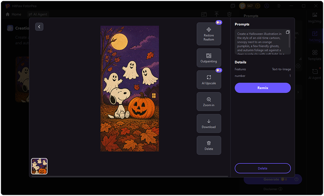Click the upload arrow icon in toolbar

216,14
